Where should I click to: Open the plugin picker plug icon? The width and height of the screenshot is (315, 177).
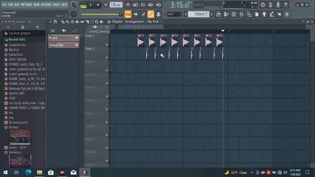click(x=264, y=14)
